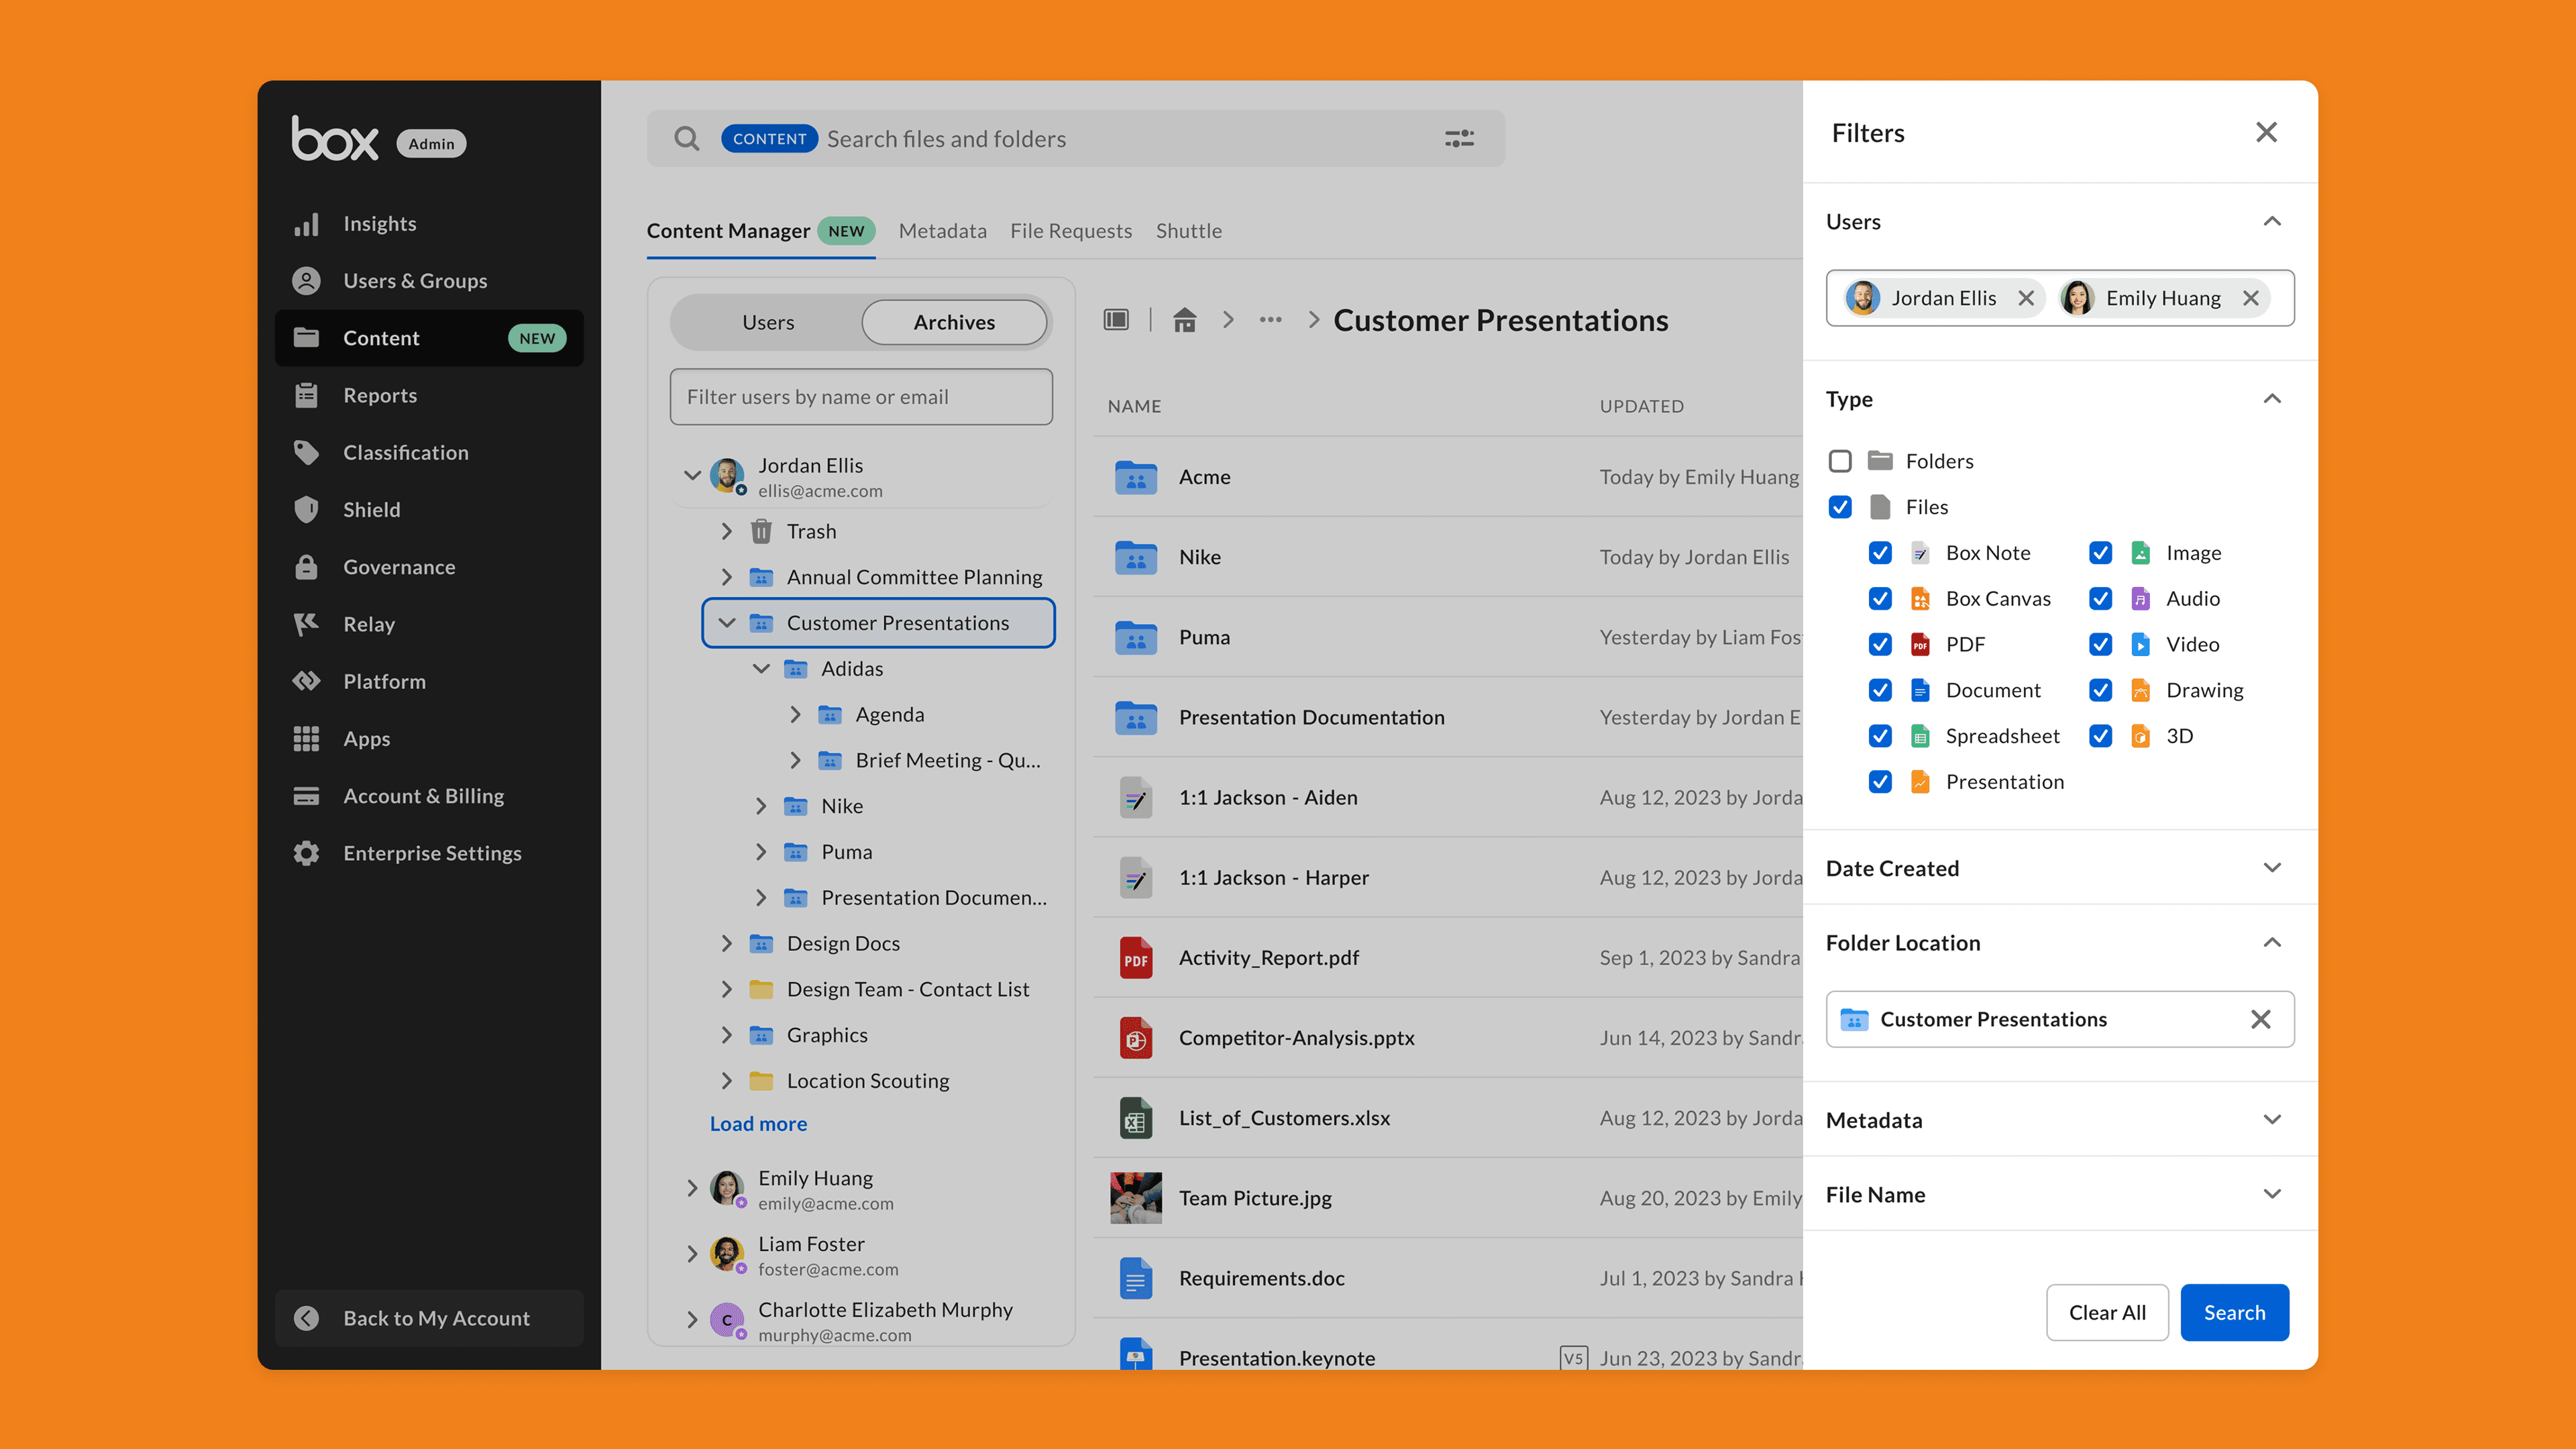Open List_of_Customers.xlsx file icon
Screen dimensions: 2576x1449
click(1136, 1118)
